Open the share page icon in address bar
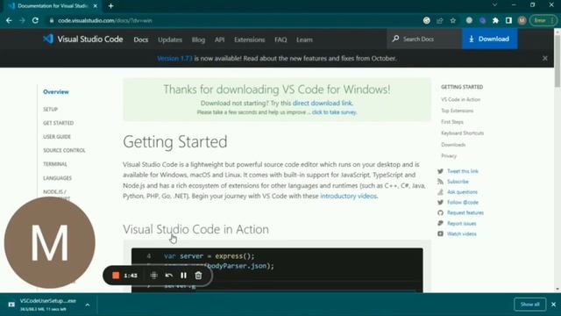This screenshot has width=561, height=316. (440, 21)
